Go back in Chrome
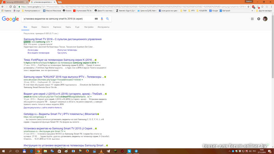 coord(2,7)
